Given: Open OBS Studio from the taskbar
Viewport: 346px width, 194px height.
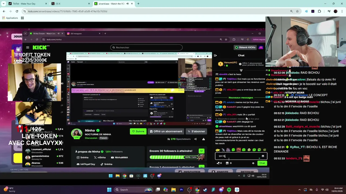Looking at the screenshot, I should [x=189, y=190].
